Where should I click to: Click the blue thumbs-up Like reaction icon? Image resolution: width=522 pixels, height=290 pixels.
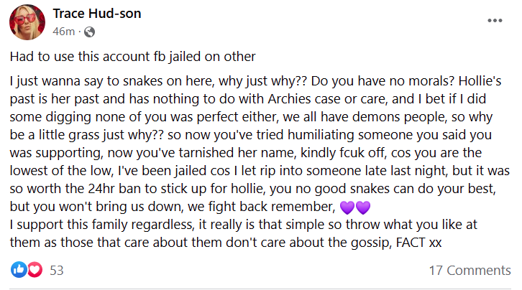(19, 269)
